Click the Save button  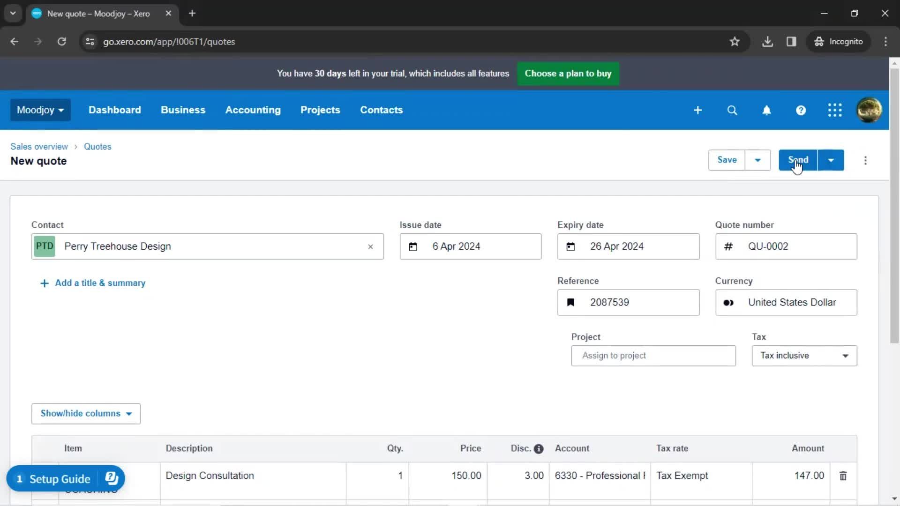tap(727, 160)
